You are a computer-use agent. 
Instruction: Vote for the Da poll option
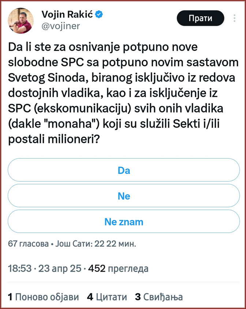124,170
